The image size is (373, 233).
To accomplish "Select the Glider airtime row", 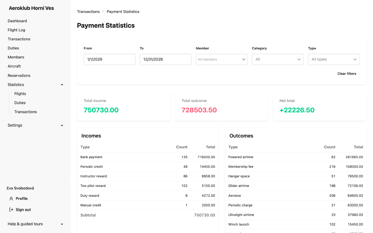I will pos(296,186).
